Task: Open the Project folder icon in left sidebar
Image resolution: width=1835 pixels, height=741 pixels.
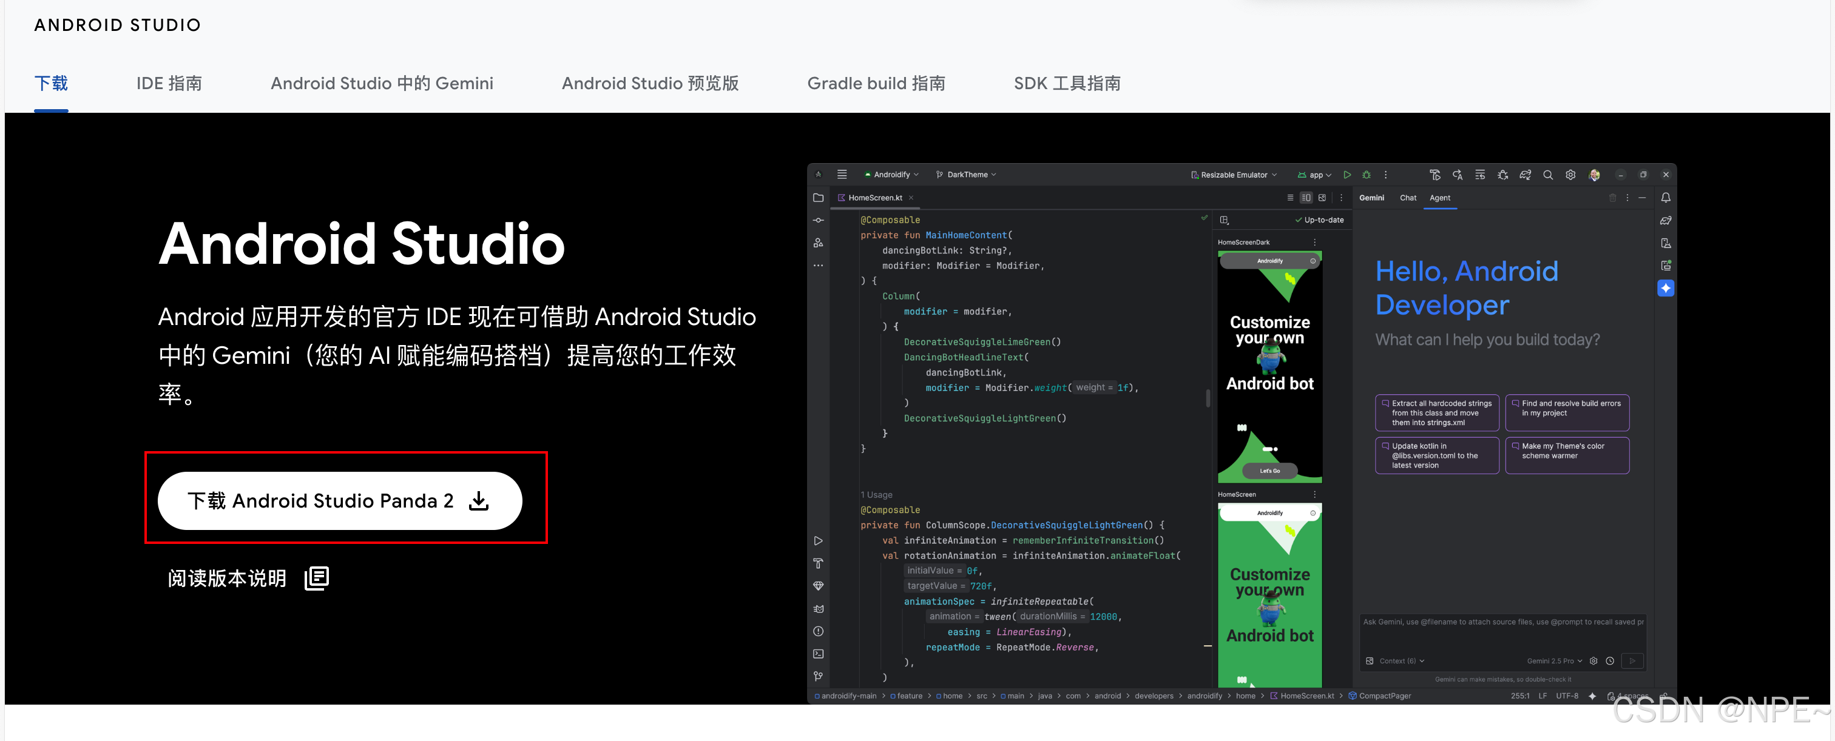Action: pos(819,198)
